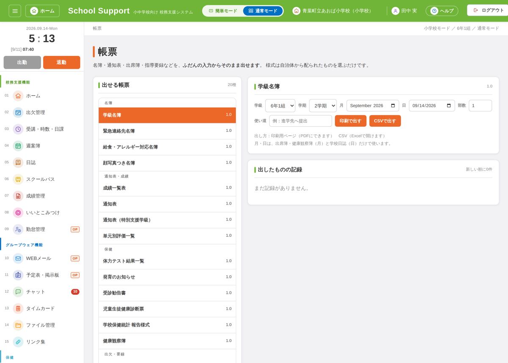Screen dimensions: 508x363
Task: Click the 使い道 text input field
Action: 301,121
